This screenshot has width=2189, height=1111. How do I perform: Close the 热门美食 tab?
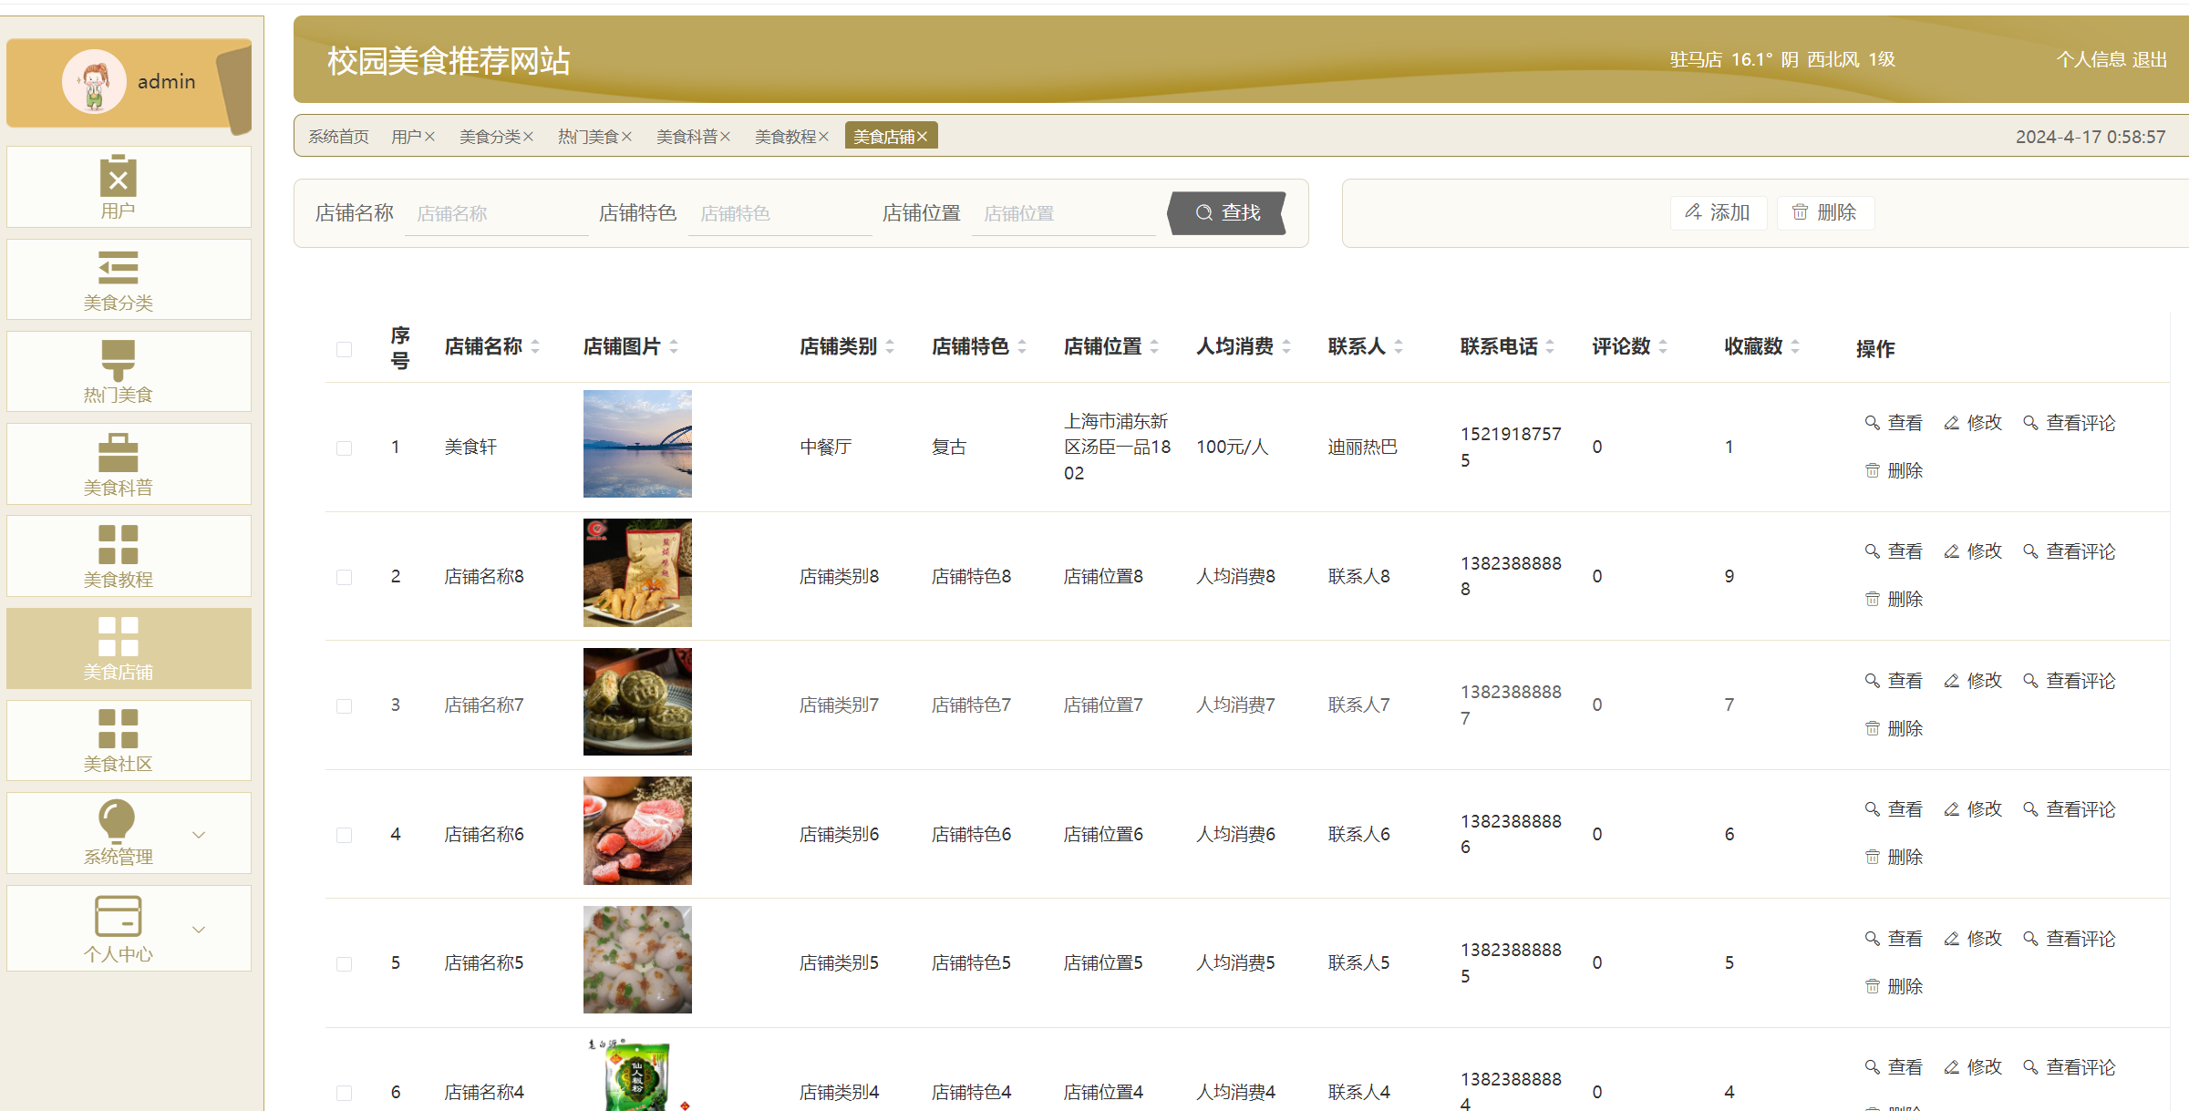627,136
